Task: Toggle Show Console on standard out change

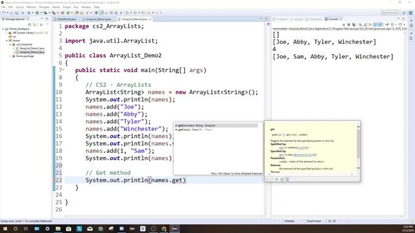Action: click(376, 25)
